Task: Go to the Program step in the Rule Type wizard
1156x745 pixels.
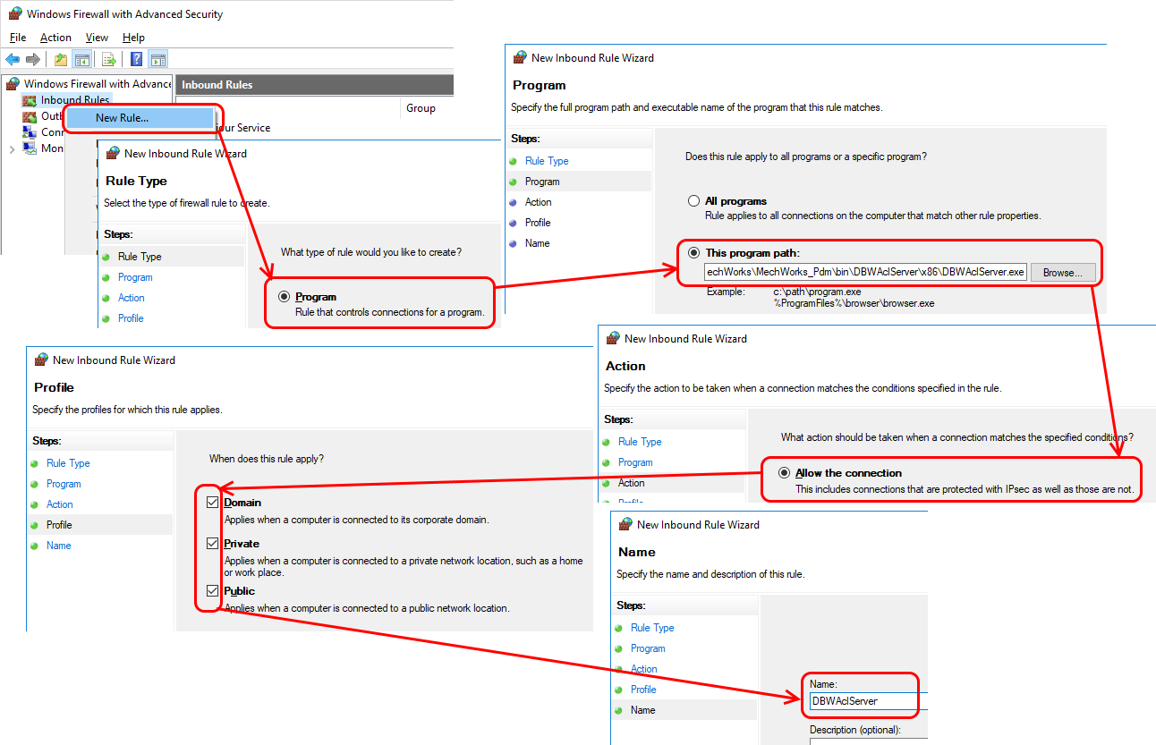Action: [135, 277]
